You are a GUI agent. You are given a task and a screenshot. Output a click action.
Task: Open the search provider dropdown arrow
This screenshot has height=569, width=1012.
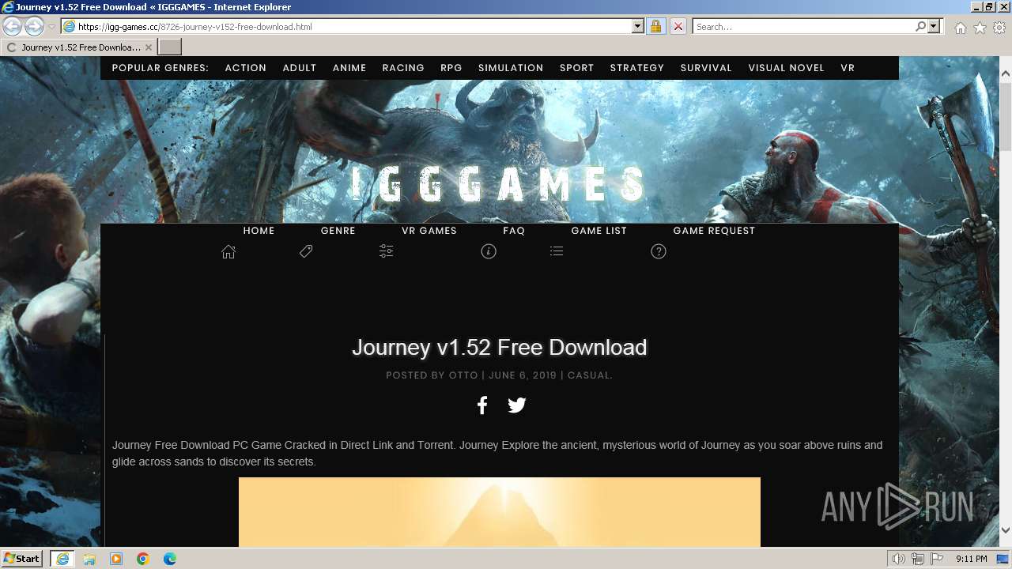[934, 26]
